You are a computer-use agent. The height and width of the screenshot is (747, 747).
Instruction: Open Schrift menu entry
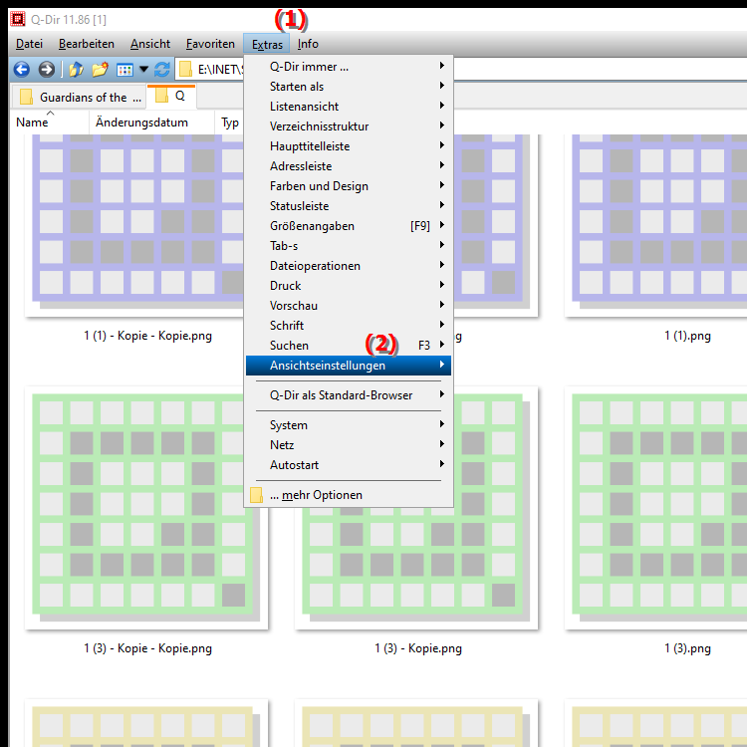click(x=349, y=326)
